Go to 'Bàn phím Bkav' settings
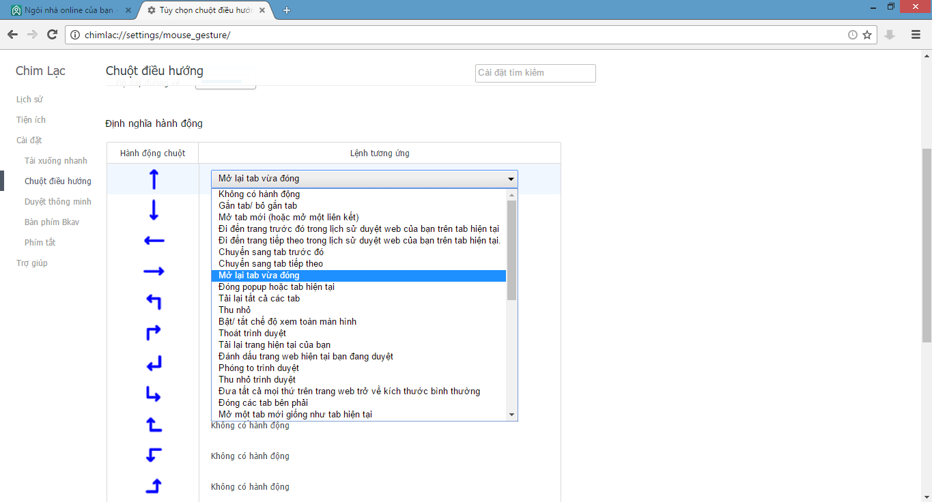Viewport: 932px width, 502px height. (52, 222)
